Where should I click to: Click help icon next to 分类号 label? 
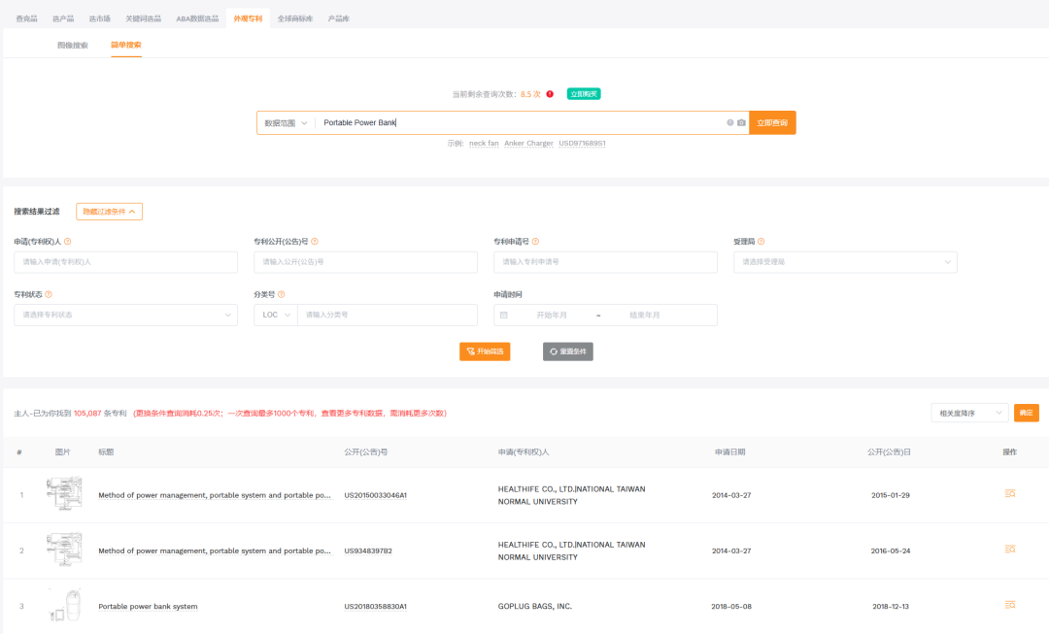tap(281, 294)
